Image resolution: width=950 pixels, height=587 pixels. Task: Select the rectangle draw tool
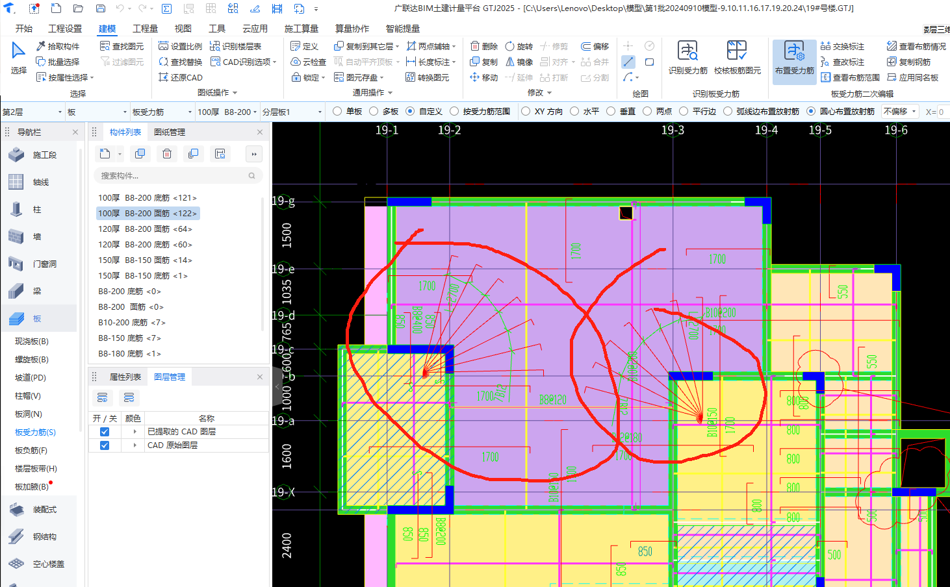pos(649,62)
